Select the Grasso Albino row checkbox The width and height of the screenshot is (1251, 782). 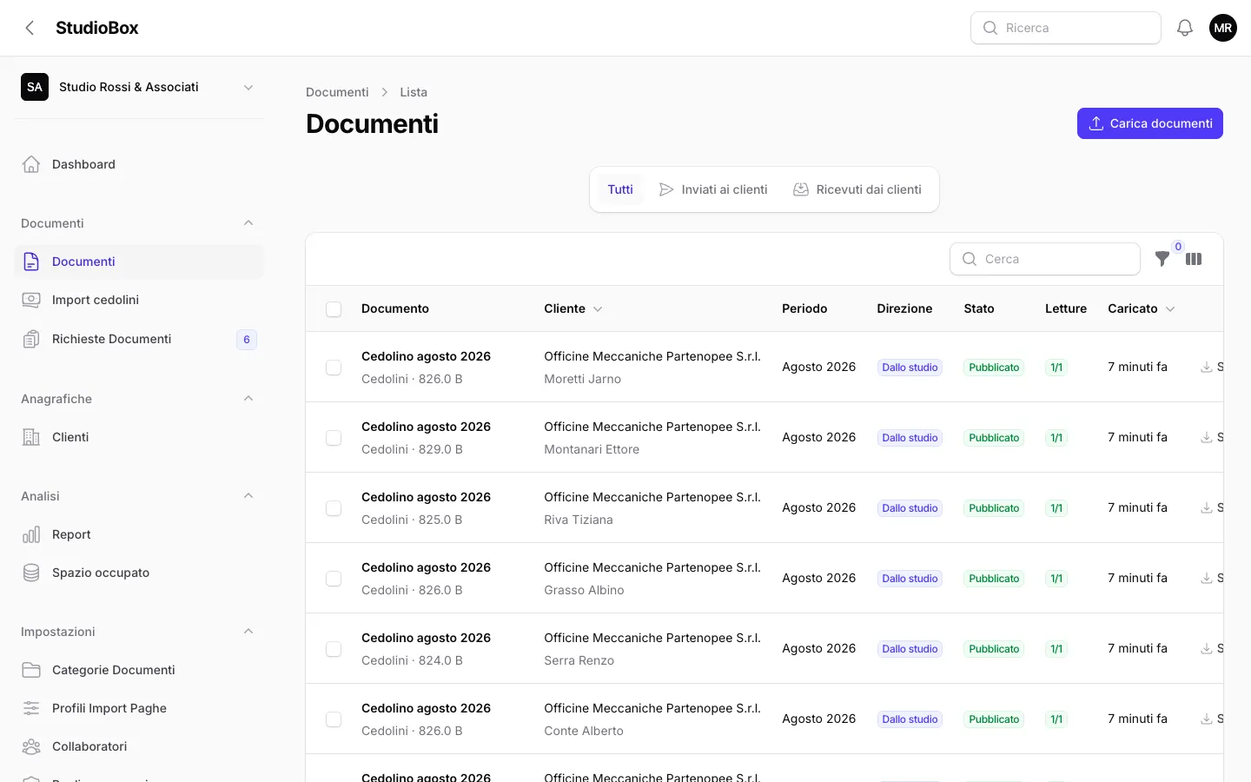click(x=334, y=579)
